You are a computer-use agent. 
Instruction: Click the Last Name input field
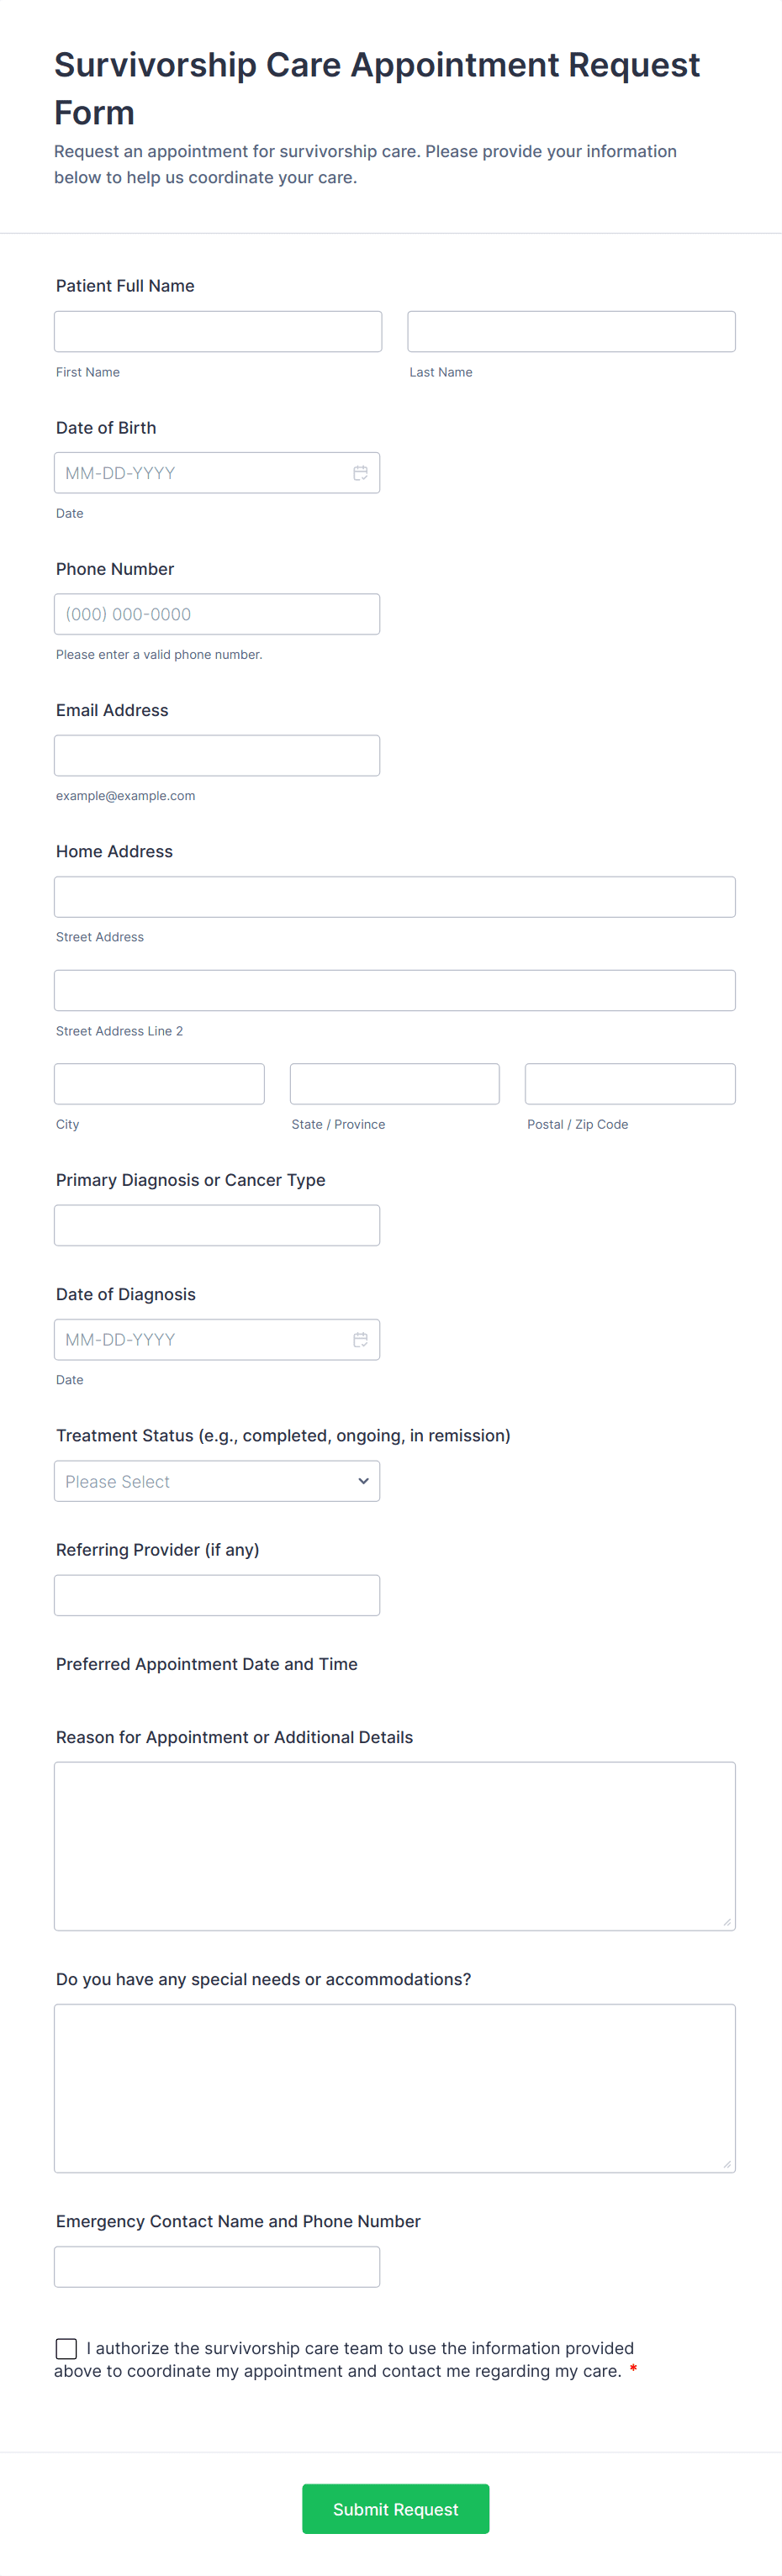(571, 331)
